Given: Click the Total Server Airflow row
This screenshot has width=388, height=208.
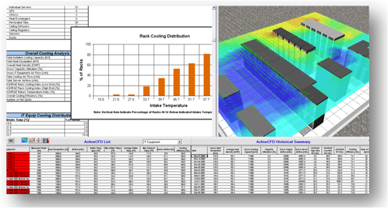Looking at the screenshot, I should [x=39, y=81].
